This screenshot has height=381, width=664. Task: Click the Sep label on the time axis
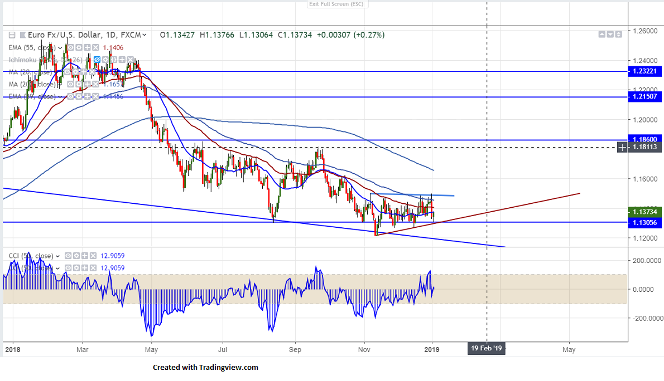(x=295, y=349)
